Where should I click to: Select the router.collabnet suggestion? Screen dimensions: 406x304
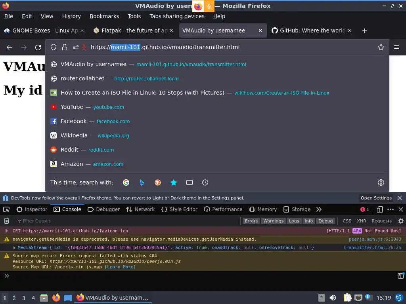[217, 79]
